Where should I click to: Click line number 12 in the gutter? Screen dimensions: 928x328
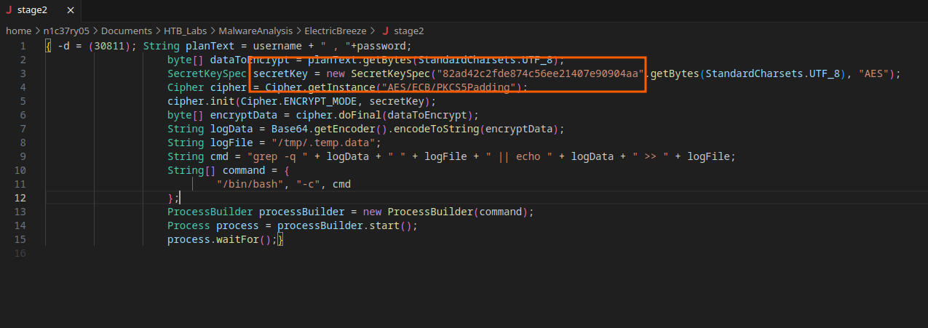20,198
